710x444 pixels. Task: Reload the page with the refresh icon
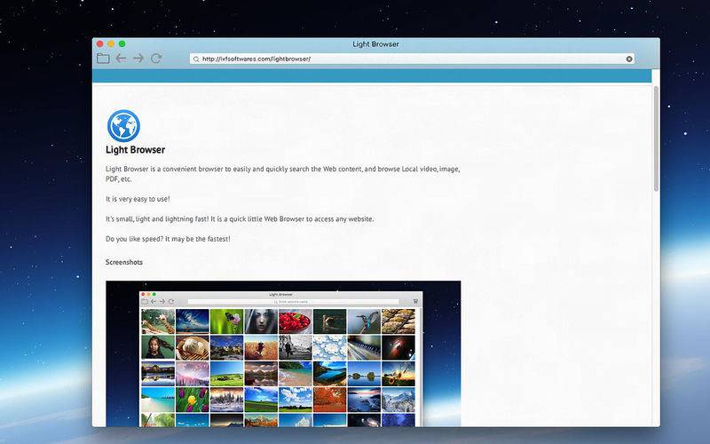156,59
